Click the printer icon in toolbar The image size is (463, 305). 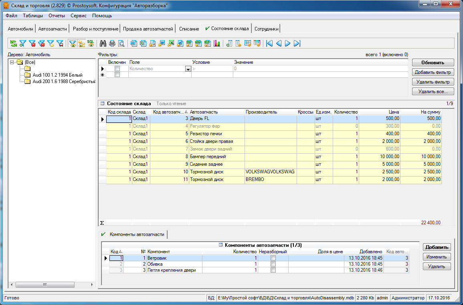click(x=112, y=43)
